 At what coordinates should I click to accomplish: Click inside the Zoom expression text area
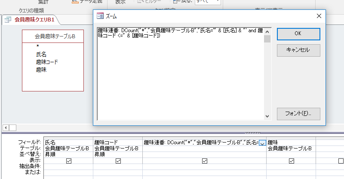coord(180,74)
